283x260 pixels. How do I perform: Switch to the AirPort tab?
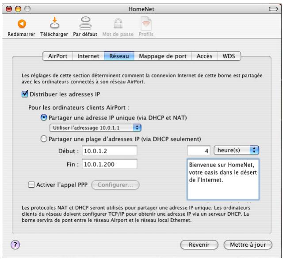pyautogui.click(x=57, y=56)
